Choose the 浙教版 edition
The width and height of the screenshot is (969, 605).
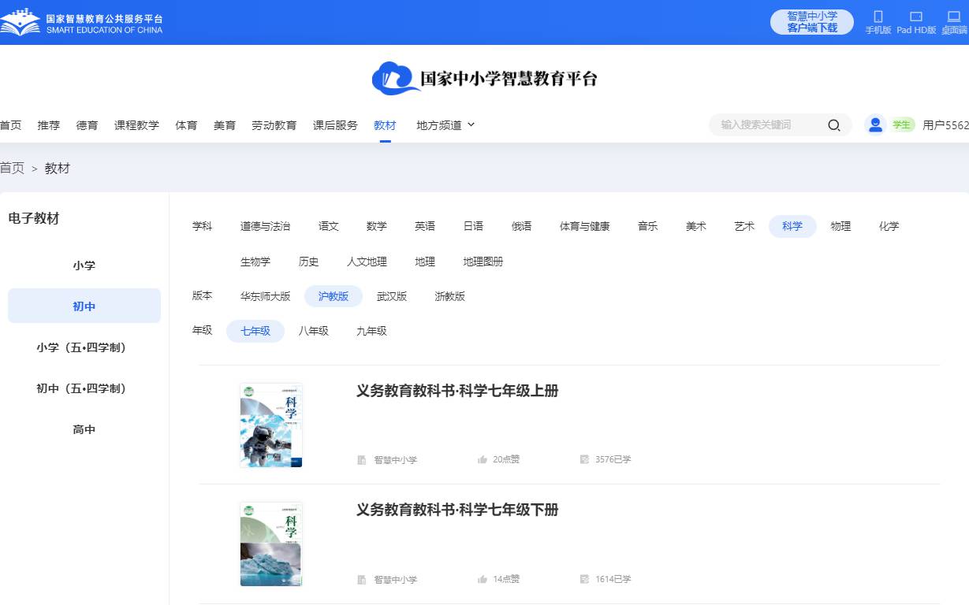click(450, 296)
